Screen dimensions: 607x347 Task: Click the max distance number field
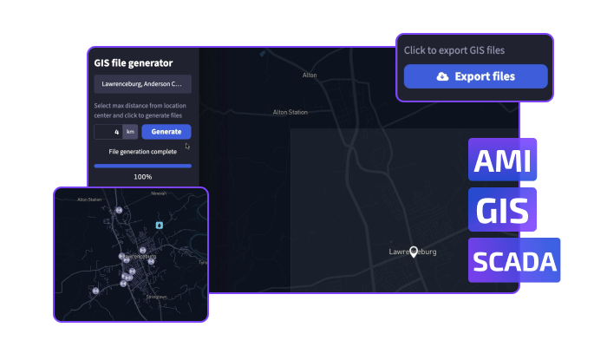(108, 132)
